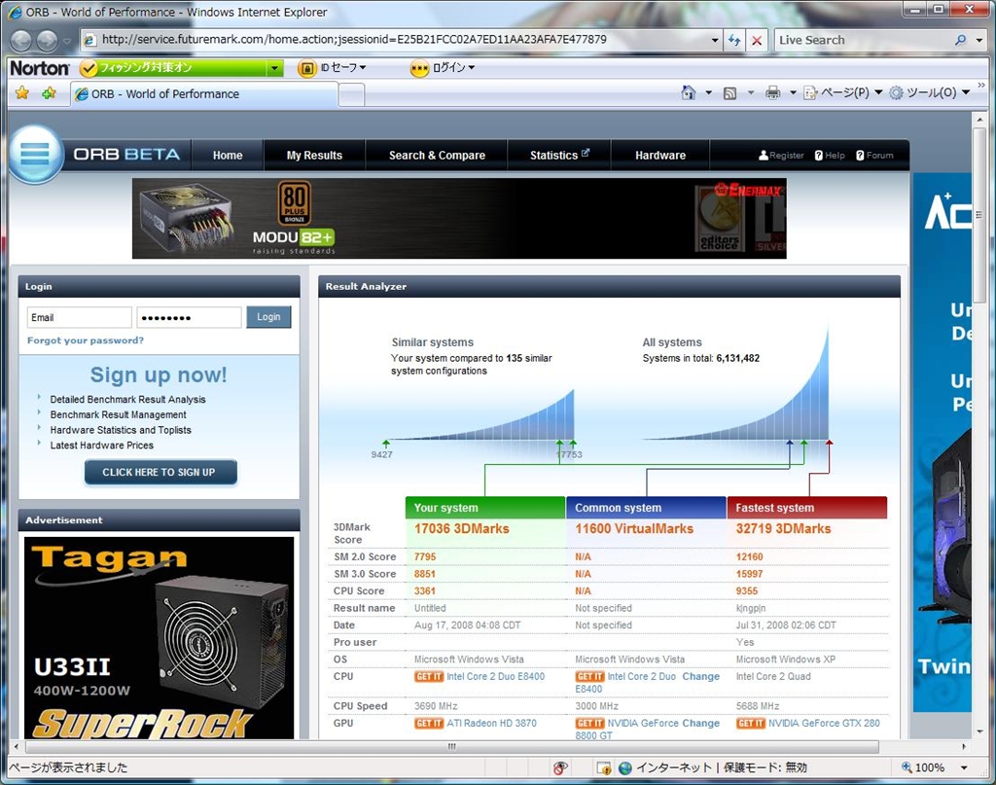Click the Home page house icon
This screenshot has width=996, height=785.
(x=688, y=92)
